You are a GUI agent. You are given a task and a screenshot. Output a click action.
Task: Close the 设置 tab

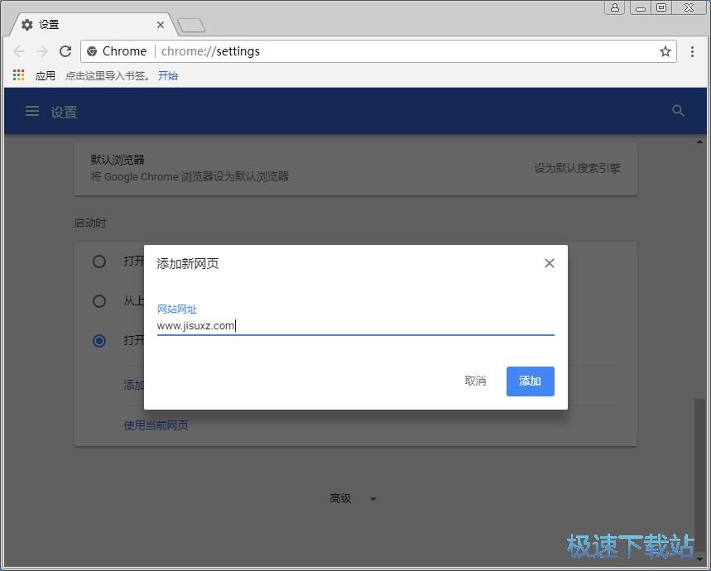[161, 25]
